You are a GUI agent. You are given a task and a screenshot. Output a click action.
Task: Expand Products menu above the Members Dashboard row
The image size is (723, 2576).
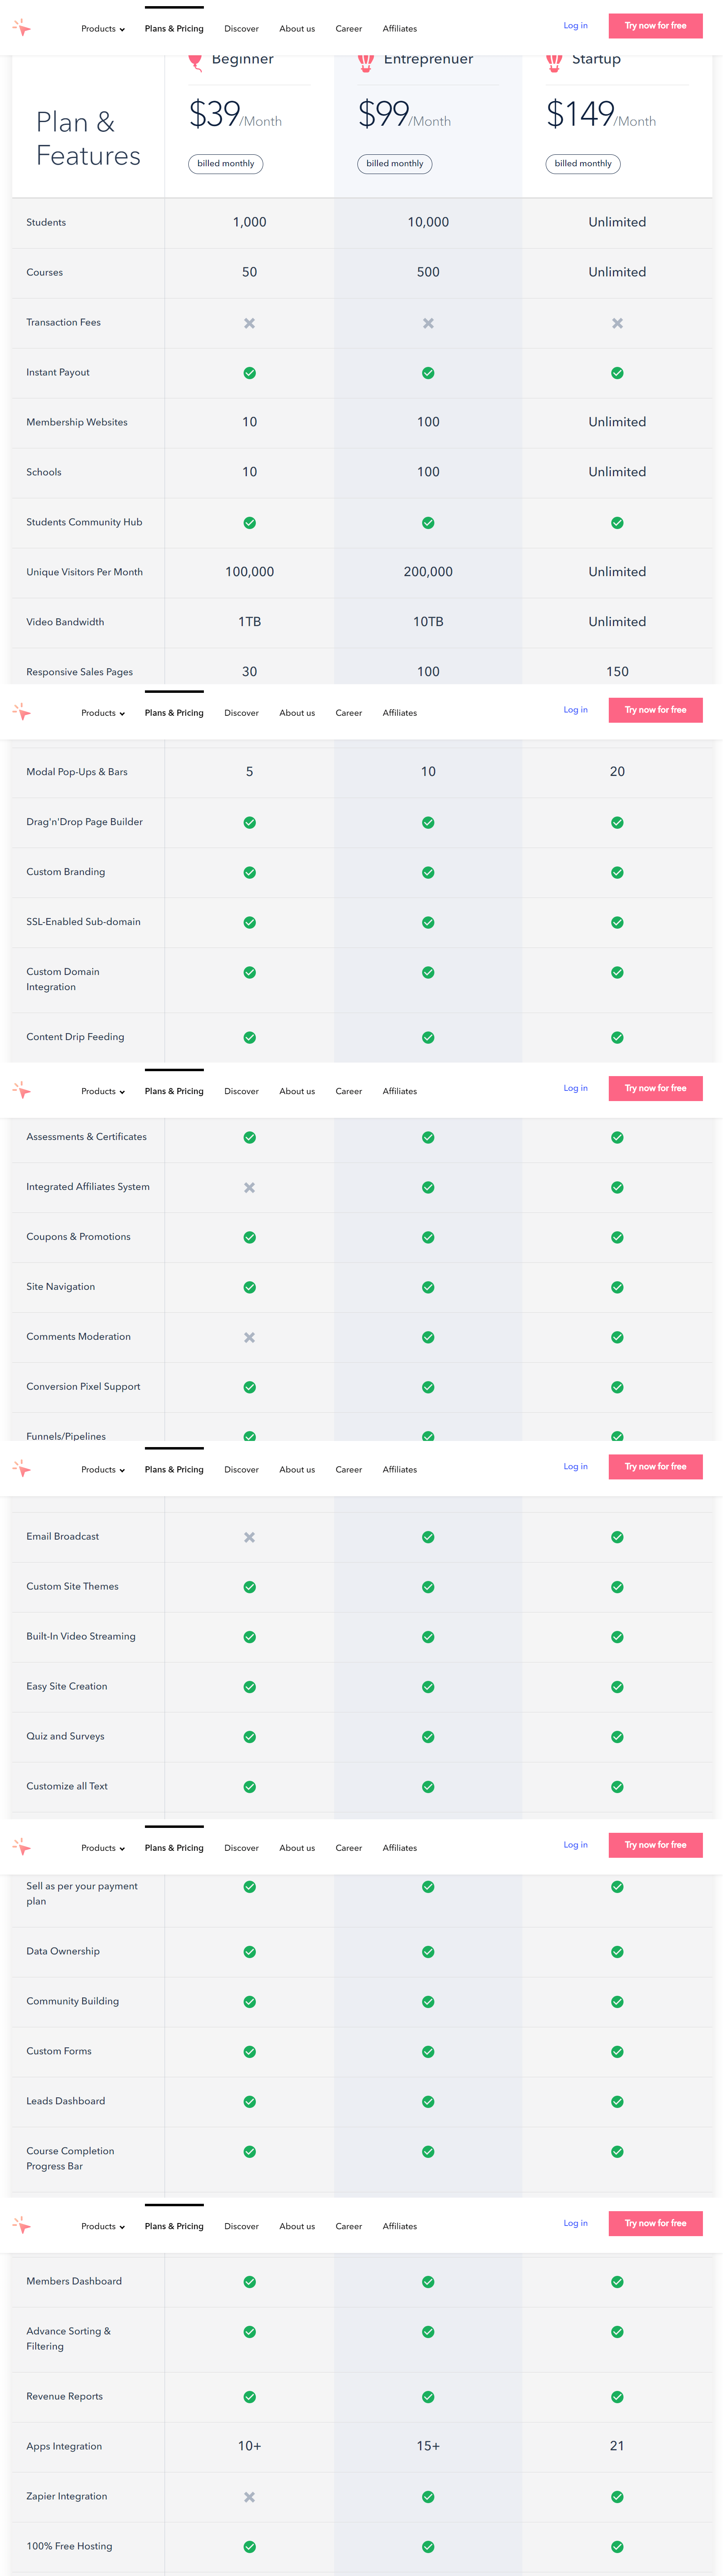[x=103, y=2226]
